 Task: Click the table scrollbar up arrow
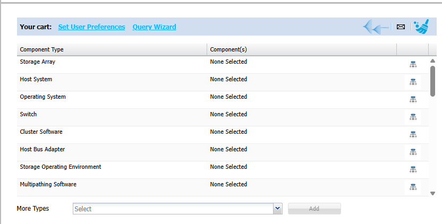click(x=432, y=61)
